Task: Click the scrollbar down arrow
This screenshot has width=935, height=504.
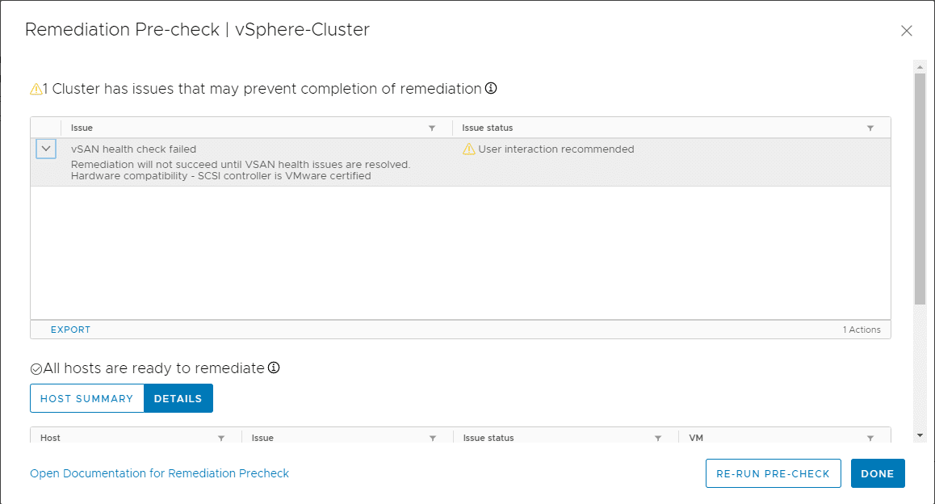Action: (x=920, y=435)
